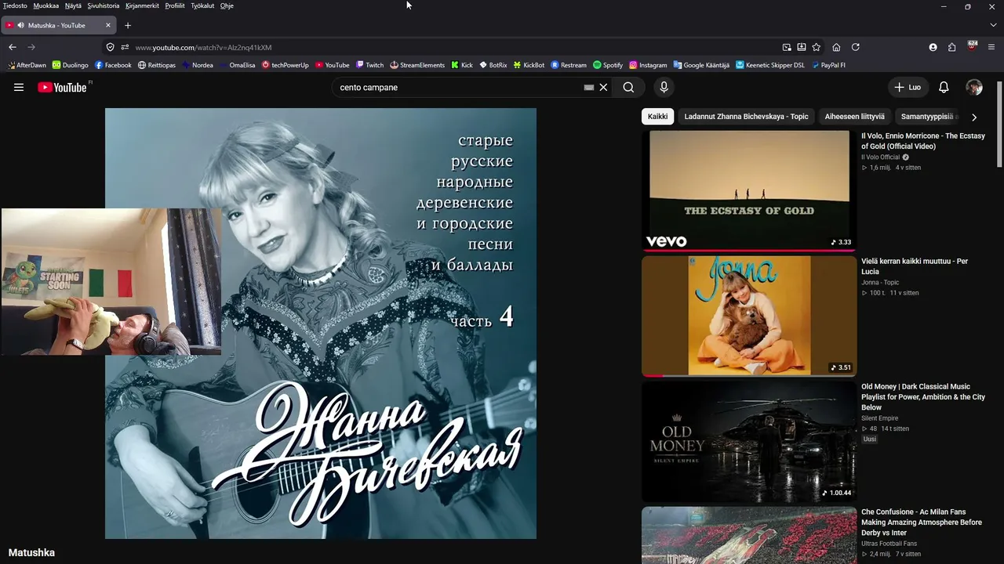The width and height of the screenshot is (1004, 564).
Task: Open YouTube notifications bell
Action: 944,88
